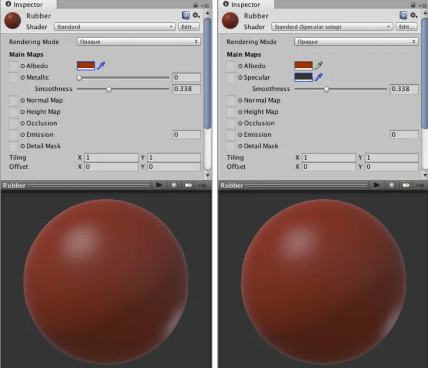
Task: Click Metallic value field in left Inspector
Action: [x=187, y=78]
